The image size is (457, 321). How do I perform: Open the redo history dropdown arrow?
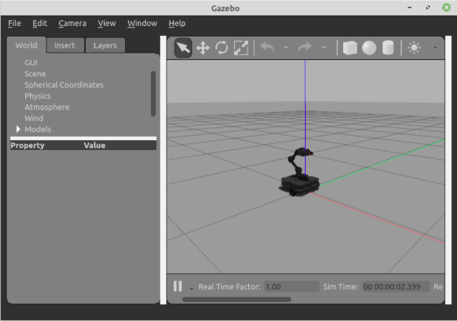coord(324,47)
